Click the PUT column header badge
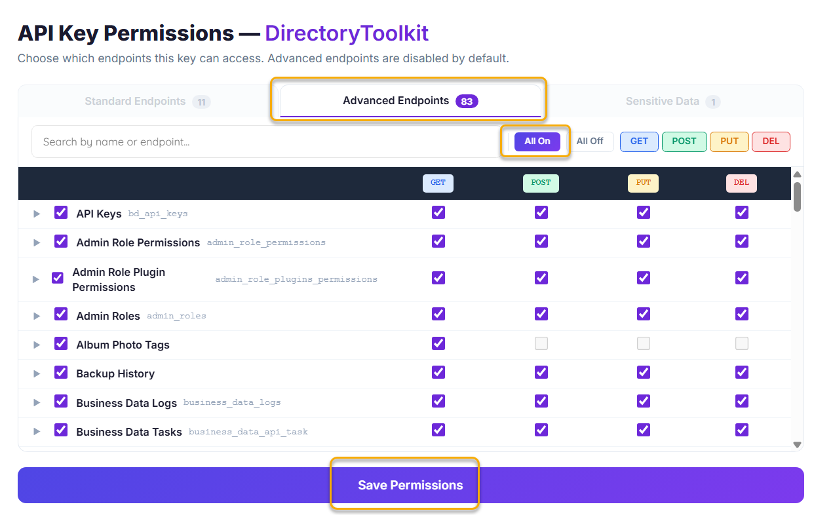This screenshot has width=814, height=515. tap(644, 183)
